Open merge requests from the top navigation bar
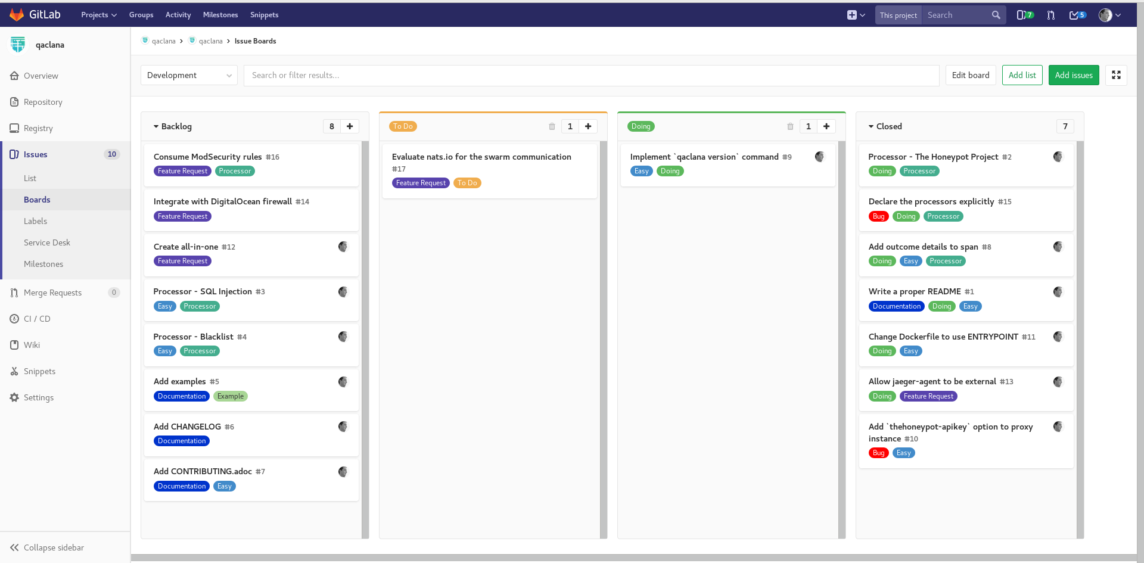The width and height of the screenshot is (1144, 563). (1050, 15)
